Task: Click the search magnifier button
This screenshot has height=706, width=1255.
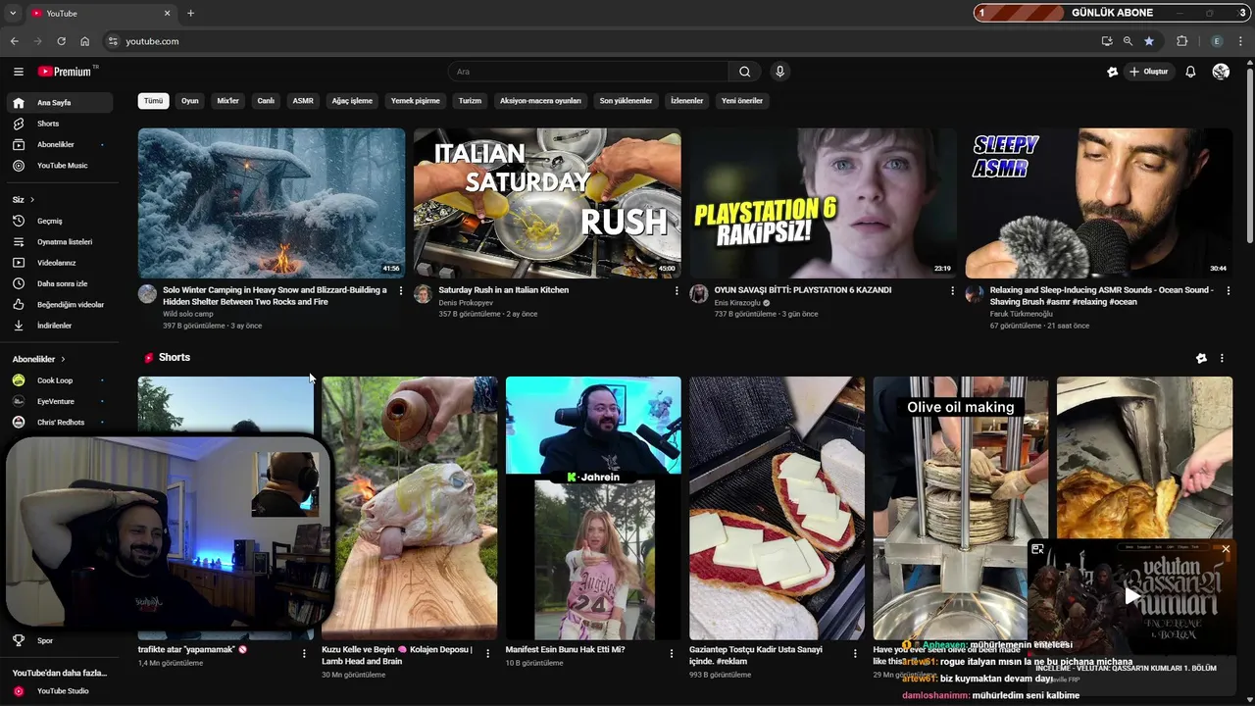Action: point(744,72)
